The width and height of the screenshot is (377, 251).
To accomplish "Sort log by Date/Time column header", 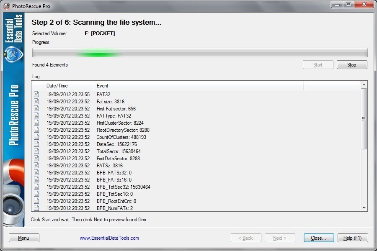I will [x=69, y=86].
